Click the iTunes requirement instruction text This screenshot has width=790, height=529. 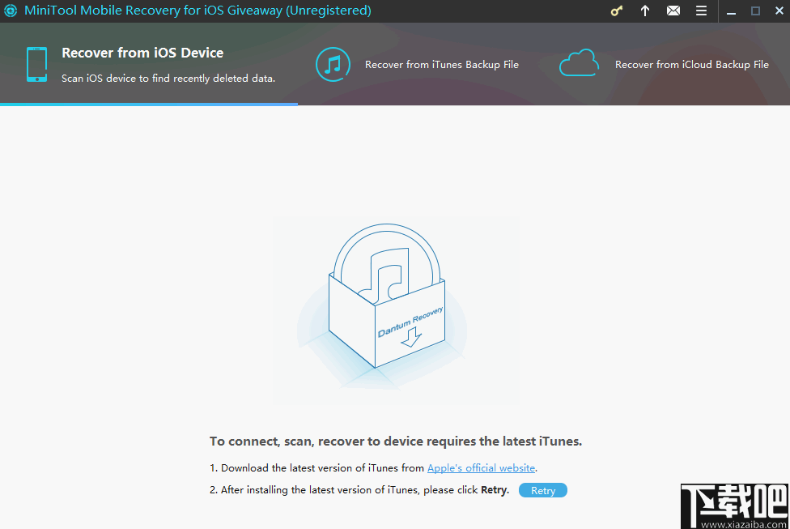(x=395, y=442)
